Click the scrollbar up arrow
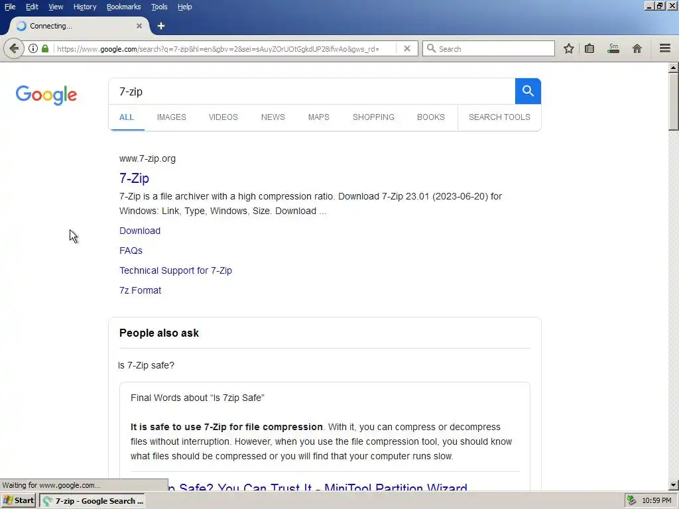The width and height of the screenshot is (679, 509). [673, 68]
